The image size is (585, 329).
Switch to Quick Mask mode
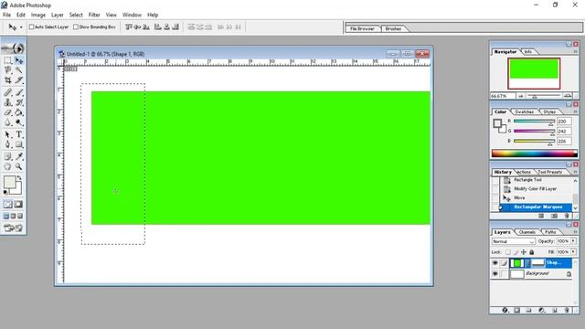point(18,204)
